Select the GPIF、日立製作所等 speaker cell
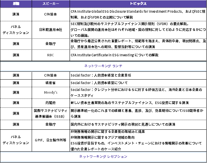207x163 pixels. [x=51, y=140]
